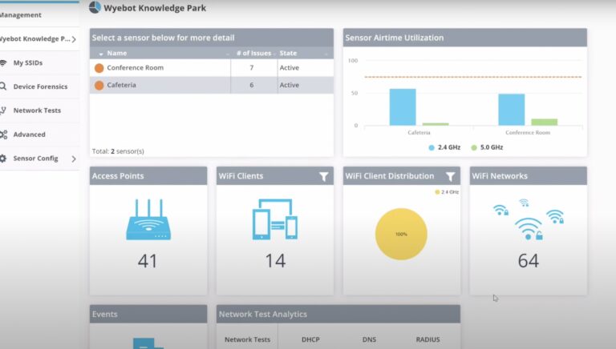Click Wyebot Knowledge Park page title
The width and height of the screenshot is (616, 349).
[x=155, y=8]
